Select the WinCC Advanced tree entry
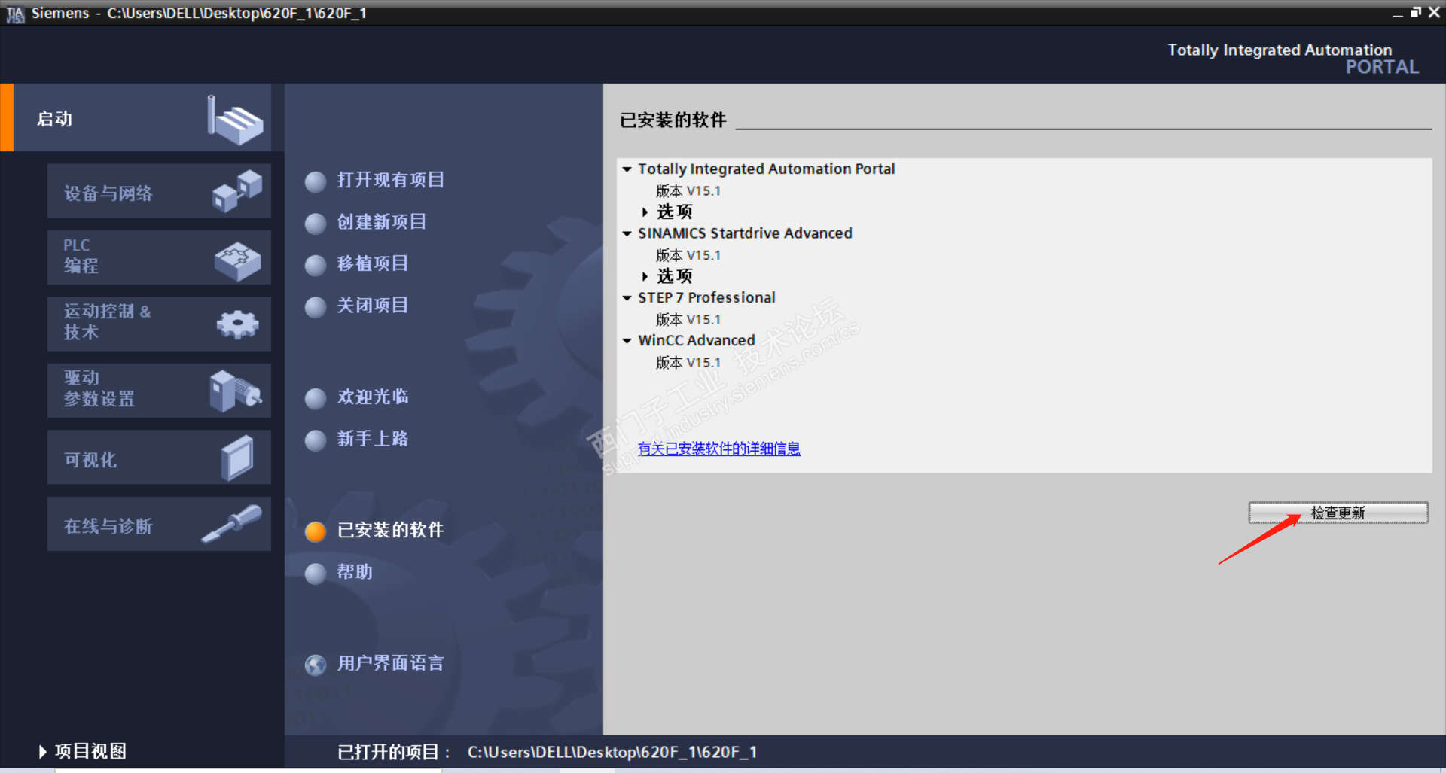Viewport: 1446px width, 773px height. pos(697,341)
